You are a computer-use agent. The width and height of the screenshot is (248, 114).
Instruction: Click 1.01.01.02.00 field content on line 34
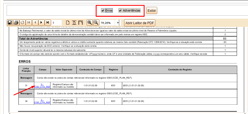pyautogui.click(x=90, y=101)
